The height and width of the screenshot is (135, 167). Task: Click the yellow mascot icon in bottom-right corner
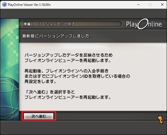(160, 120)
